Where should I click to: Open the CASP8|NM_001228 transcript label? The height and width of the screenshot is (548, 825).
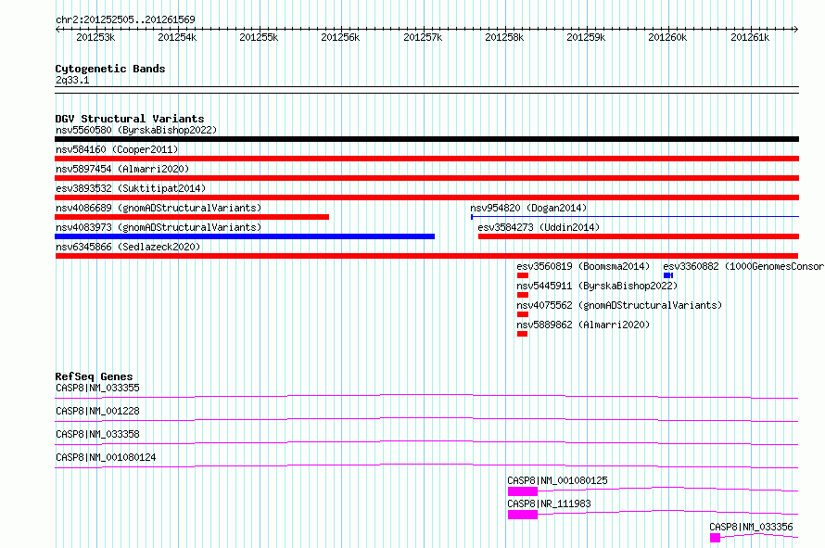click(97, 411)
